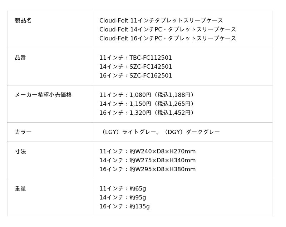The width and height of the screenshot is (286, 227).
Task: Select the ライトグレー, ダークグレー color text
Action: (x=159, y=132)
